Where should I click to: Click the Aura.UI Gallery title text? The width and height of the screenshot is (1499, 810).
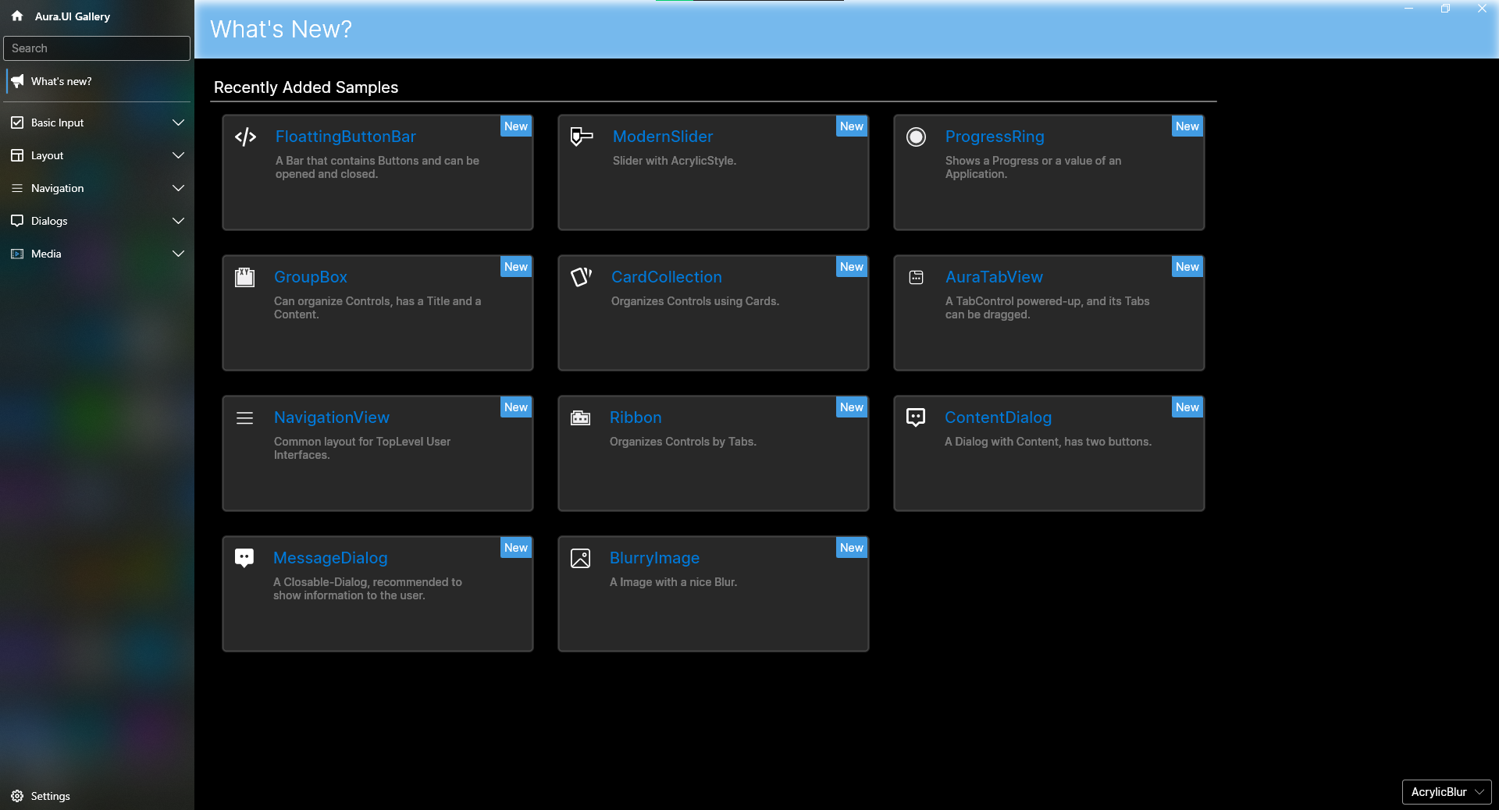(x=72, y=16)
